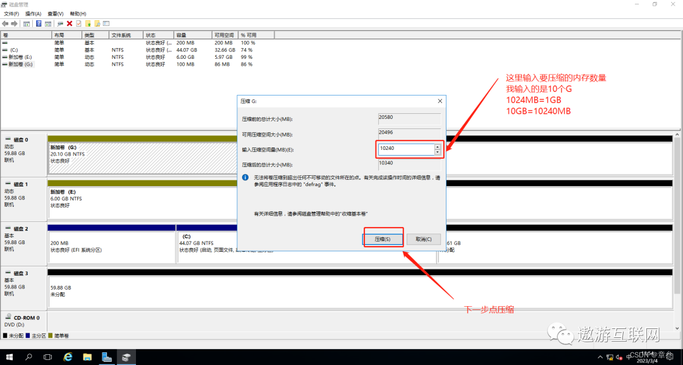Image resolution: width=683 pixels, height=365 pixels.
Task: Select the 59.88 GB unallocated space on 磁盘 3
Action: pyautogui.click(x=360, y=291)
